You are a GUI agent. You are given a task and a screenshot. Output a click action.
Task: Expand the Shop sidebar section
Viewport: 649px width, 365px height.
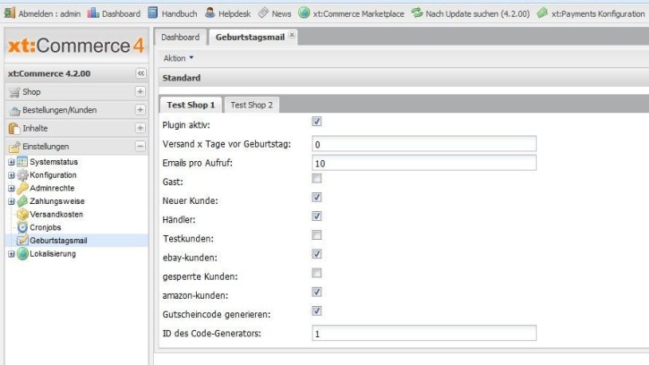[x=141, y=91]
